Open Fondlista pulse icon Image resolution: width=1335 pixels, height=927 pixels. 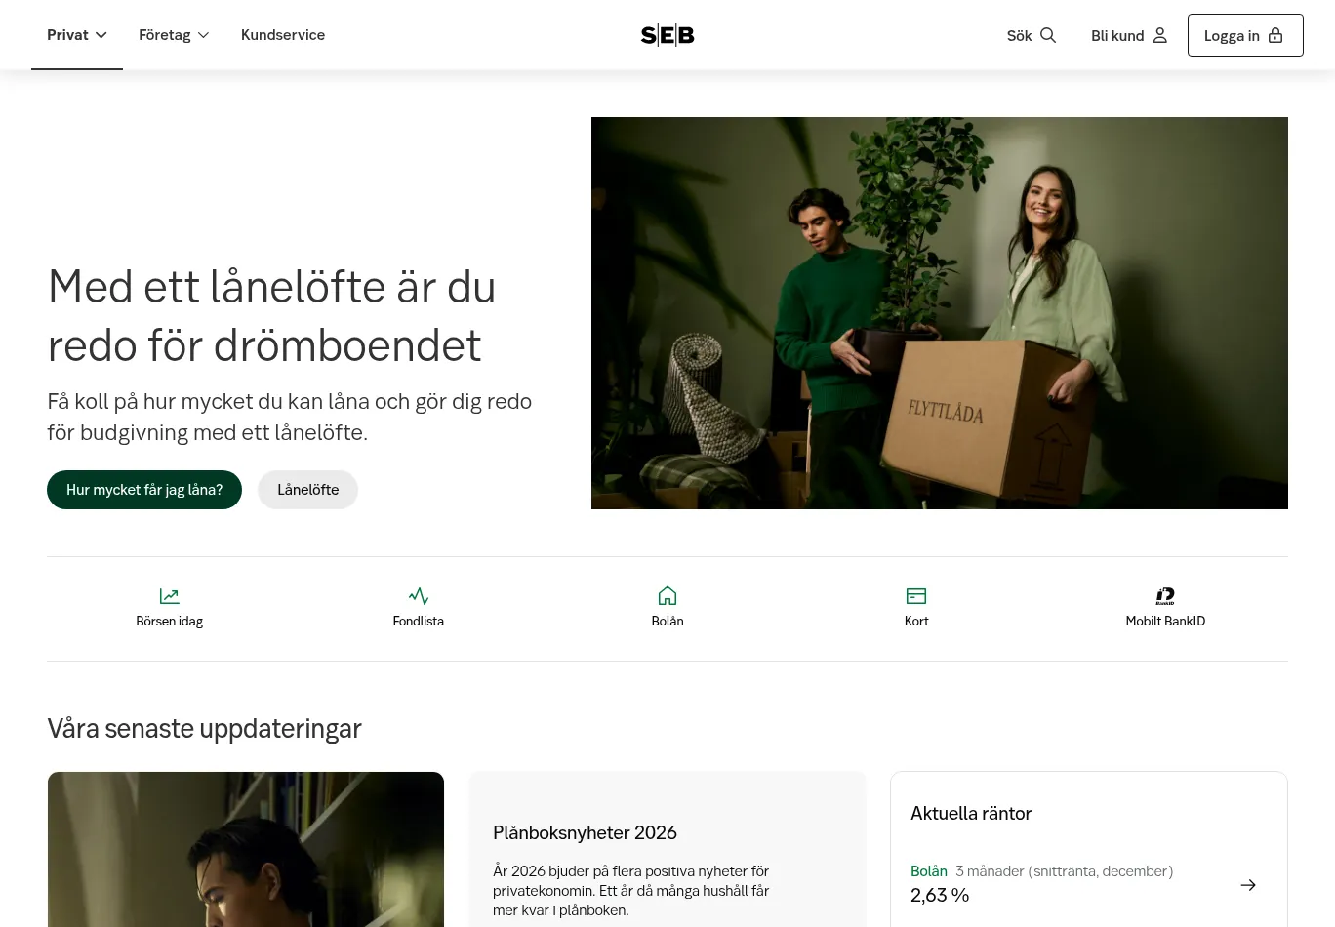[419, 596]
